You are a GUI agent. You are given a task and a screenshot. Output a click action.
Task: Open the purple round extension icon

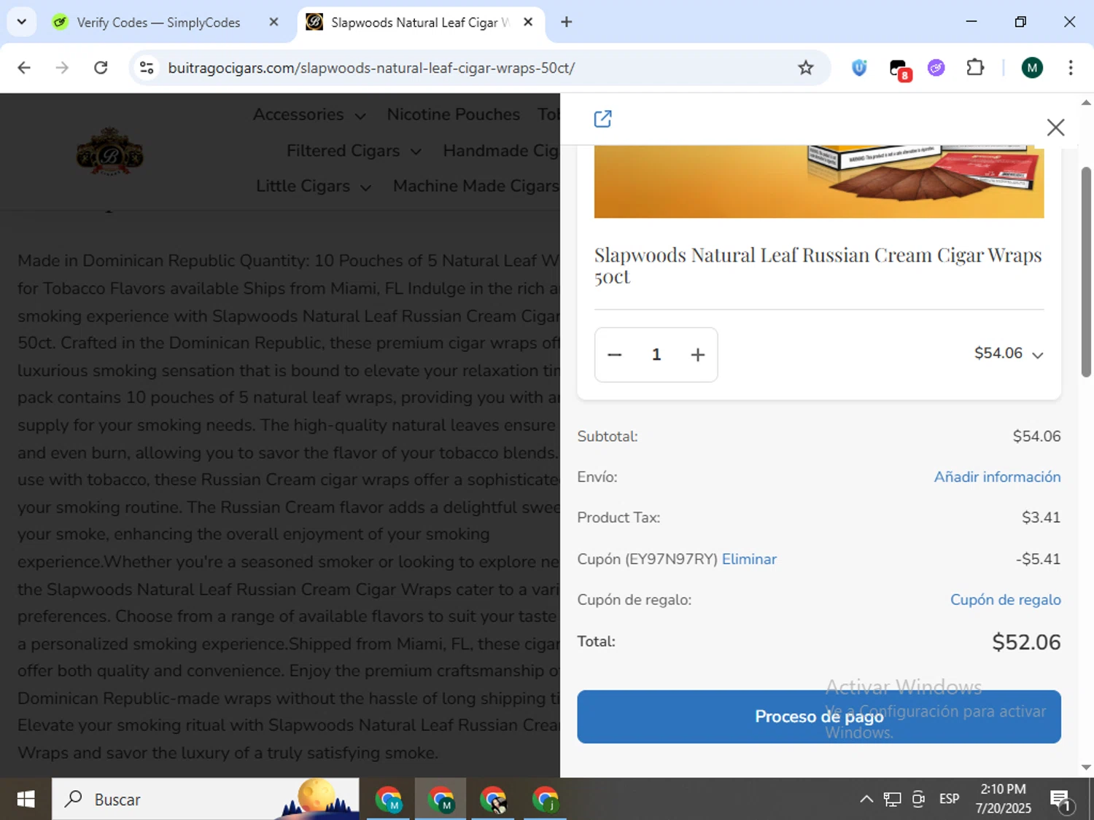936,68
